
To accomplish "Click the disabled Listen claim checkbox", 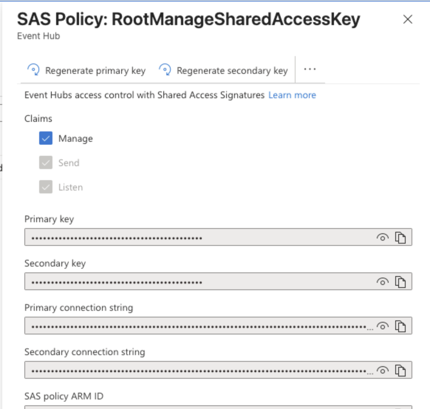I will (45, 187).
